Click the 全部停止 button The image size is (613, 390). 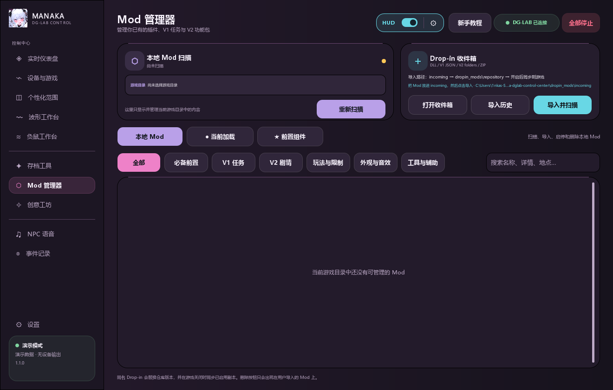(581, 23)
